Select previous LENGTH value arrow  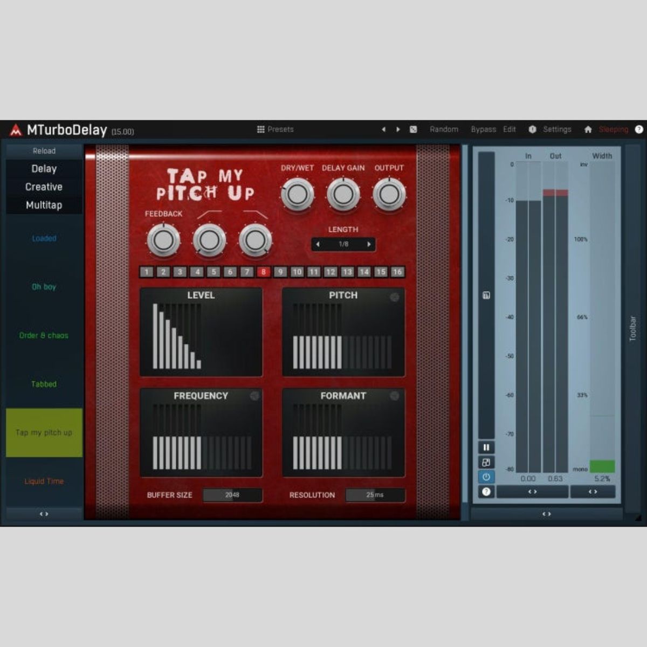point(318,244)
